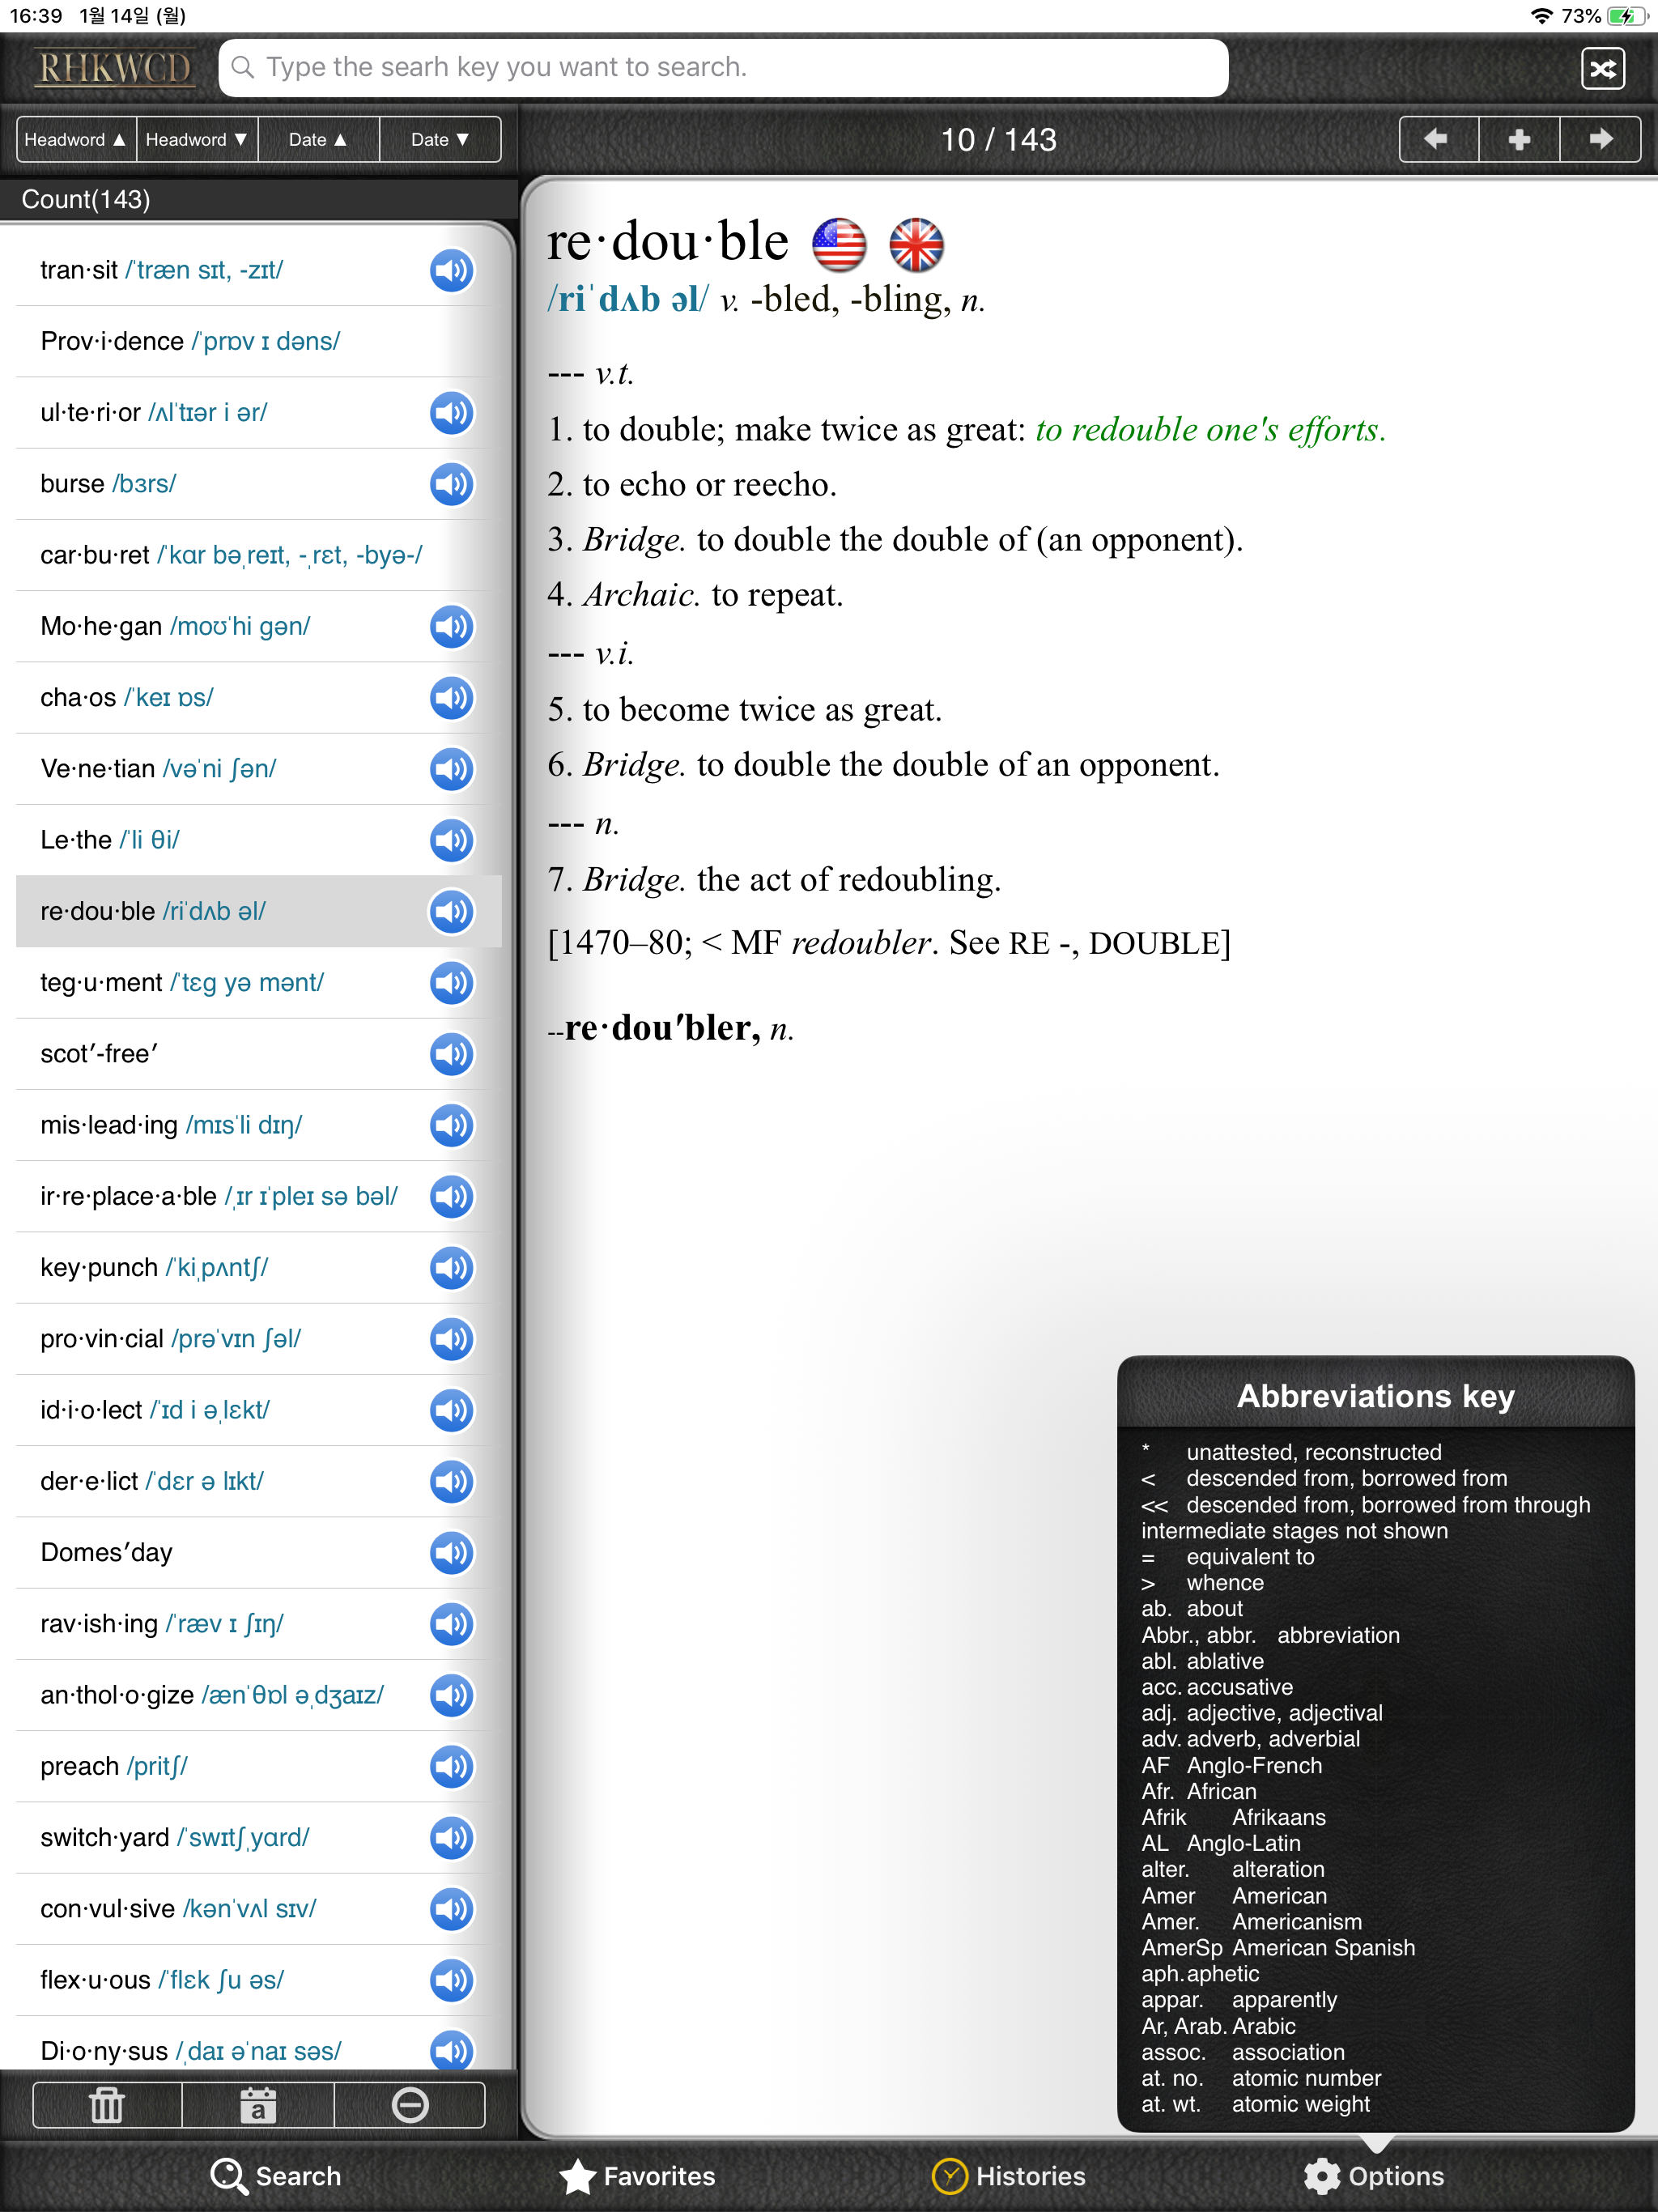Play audio pronunciation for burse
The height and width of the screenshot is (2212, 1658).
coord(451,484)
